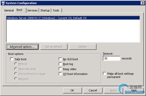
Task: Click the System Configuration title bar icon
Action: point(3,3)
